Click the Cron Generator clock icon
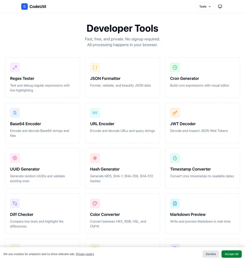The image size is (245, 261). (x=175, y=67)
